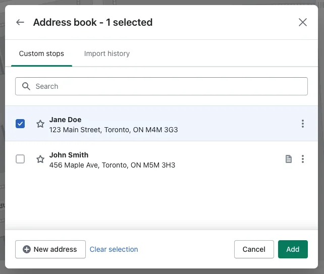324x274 pixels.
Task: Open more options for Jane Doe
Action: 302,124
